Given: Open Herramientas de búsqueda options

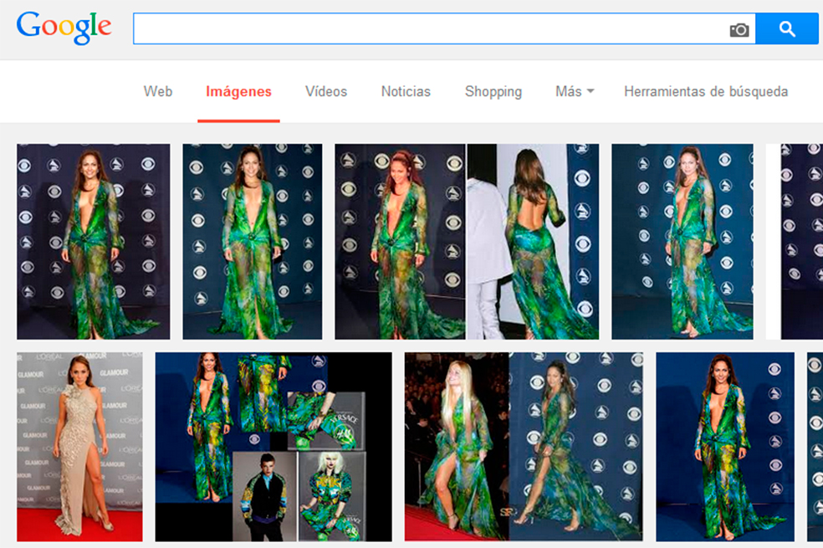Looking at the screenshot, I should click(706, 91).
